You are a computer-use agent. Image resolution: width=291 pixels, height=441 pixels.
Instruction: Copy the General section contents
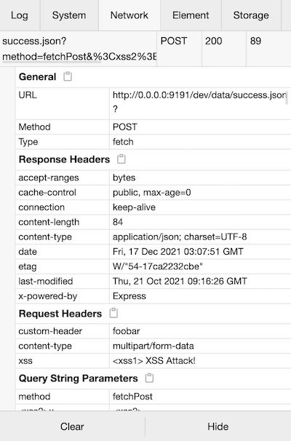tap(68, 76)
